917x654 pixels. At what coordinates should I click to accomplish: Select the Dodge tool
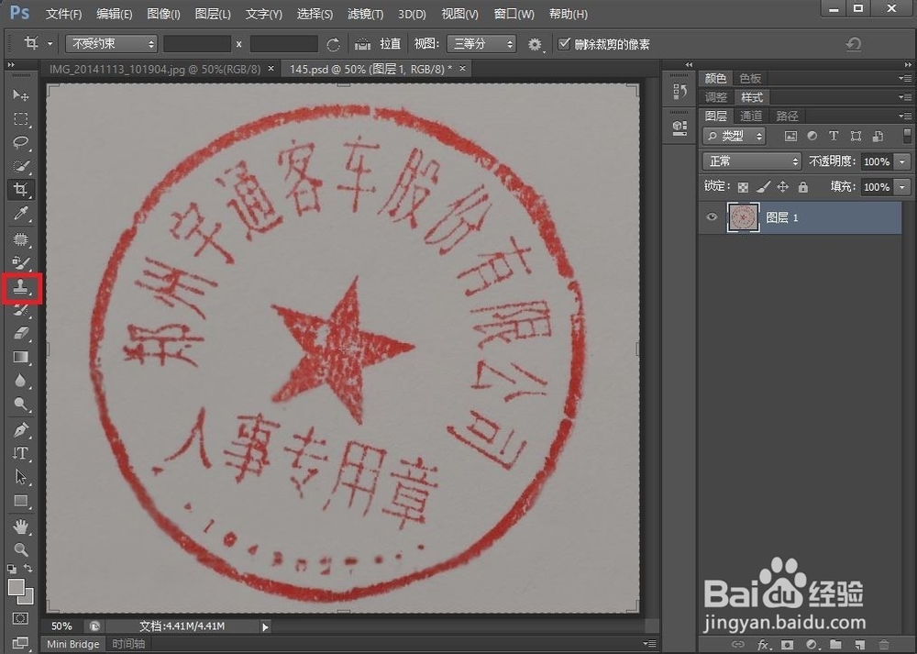(21, 405)
